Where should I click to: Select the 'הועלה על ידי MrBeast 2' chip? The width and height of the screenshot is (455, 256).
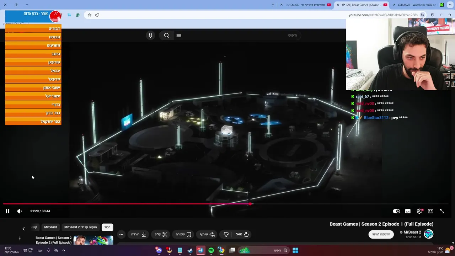point(81,227)
